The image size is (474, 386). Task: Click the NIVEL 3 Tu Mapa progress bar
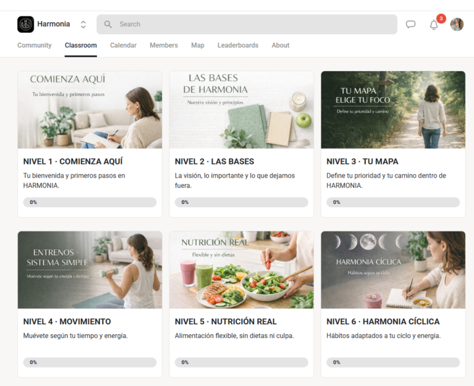pos(393,203)
